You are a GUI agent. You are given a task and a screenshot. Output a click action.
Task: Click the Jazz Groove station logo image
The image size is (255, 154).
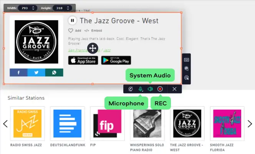coord(36,42)
